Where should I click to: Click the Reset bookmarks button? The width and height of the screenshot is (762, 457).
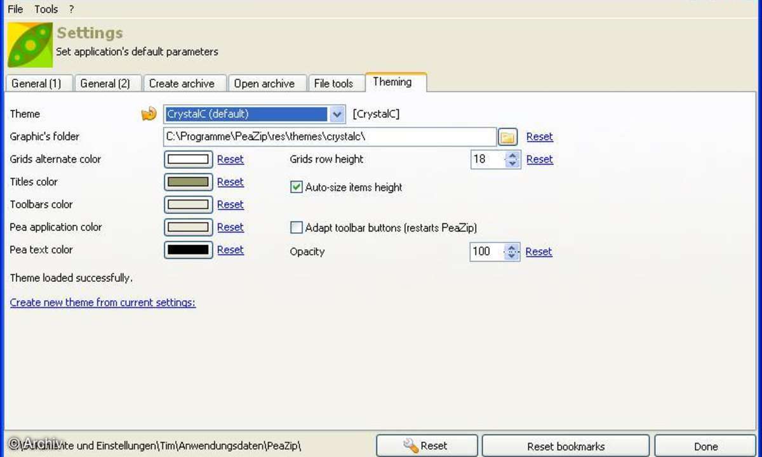[x=565, y=446]
